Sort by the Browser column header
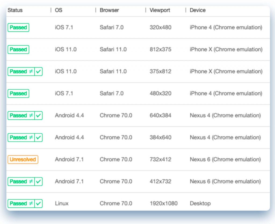Screen dimensions: 275x224 [109, 10]
